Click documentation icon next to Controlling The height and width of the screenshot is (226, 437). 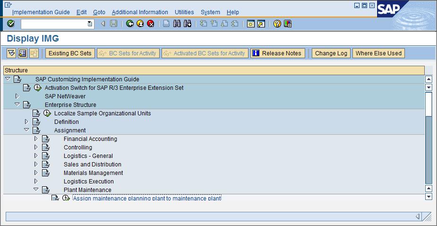tap(46, 148)
